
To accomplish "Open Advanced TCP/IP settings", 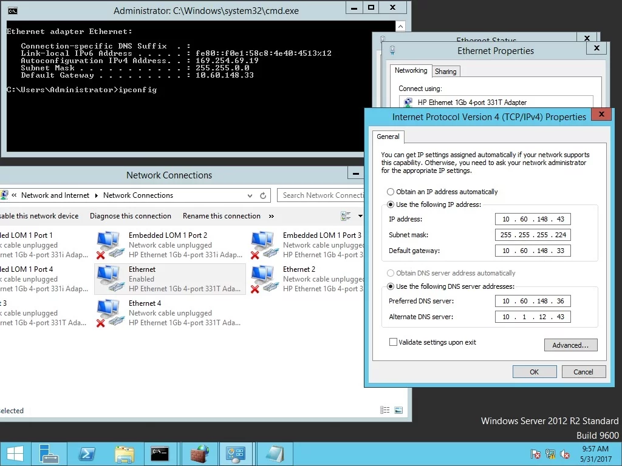I will (570, 345).
